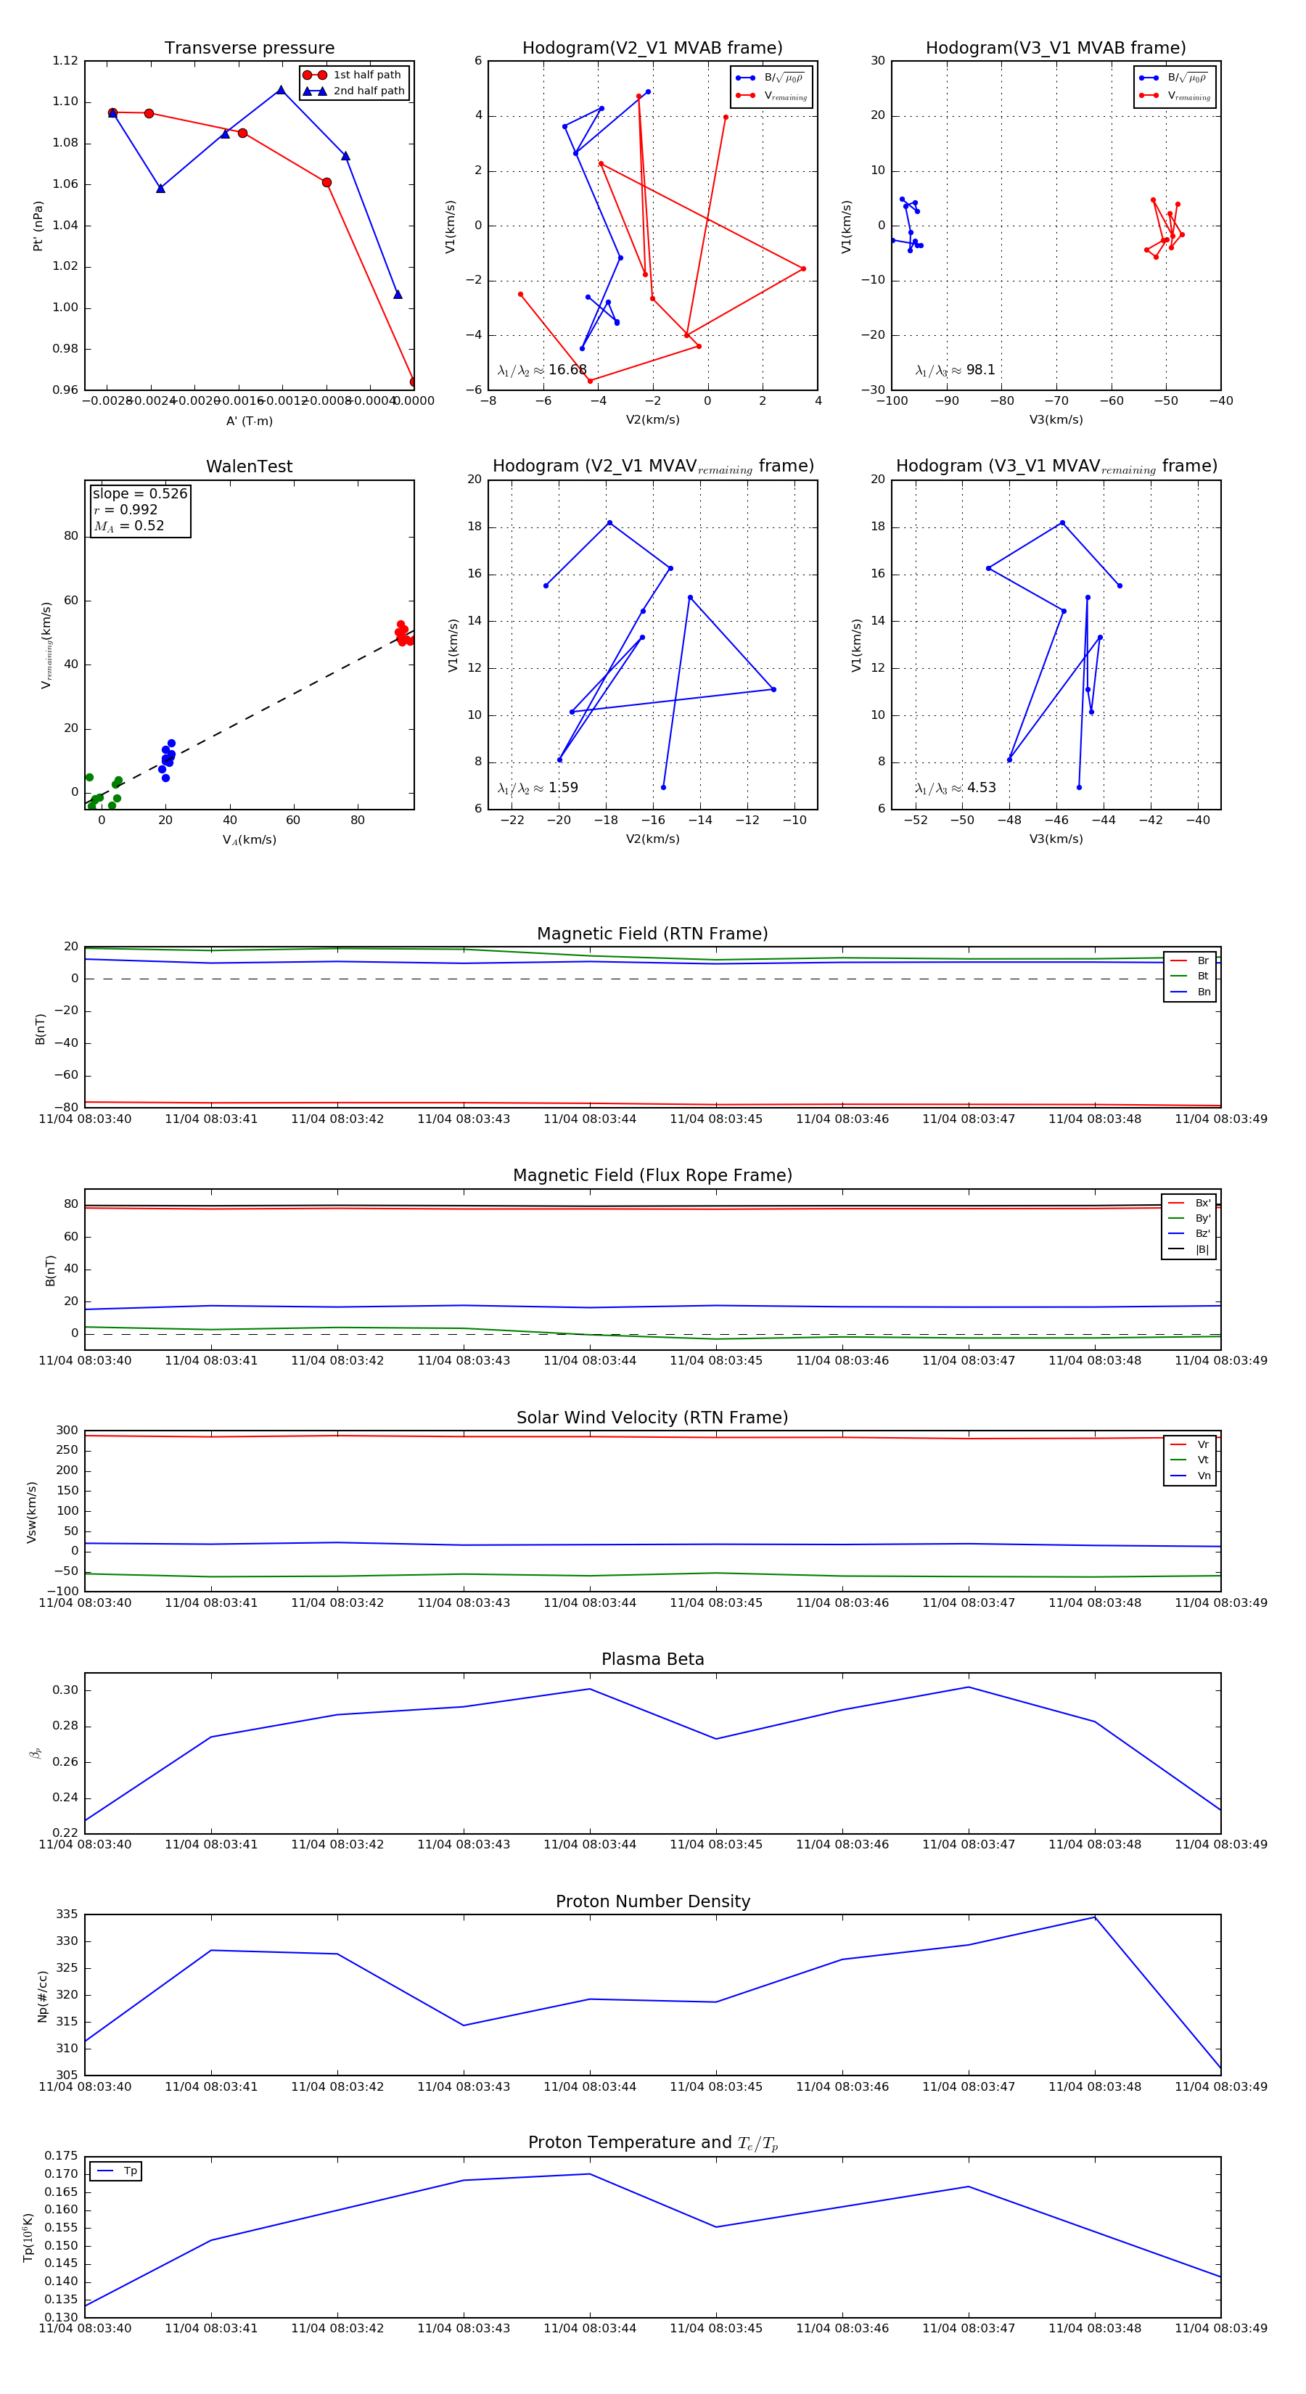The height and width of the screenshot is (2394, 1306).
Task: Select '2nd half path' legend entry
Action: pyautogui.click(x=354, y=91)
